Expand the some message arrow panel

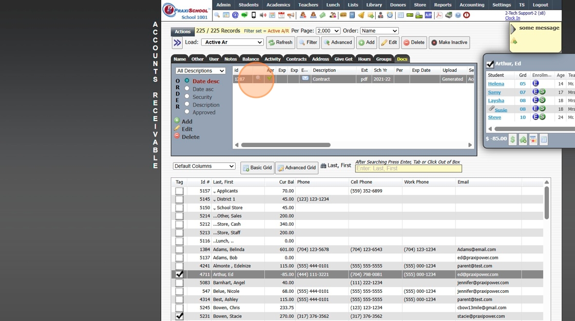pos(513,29)
